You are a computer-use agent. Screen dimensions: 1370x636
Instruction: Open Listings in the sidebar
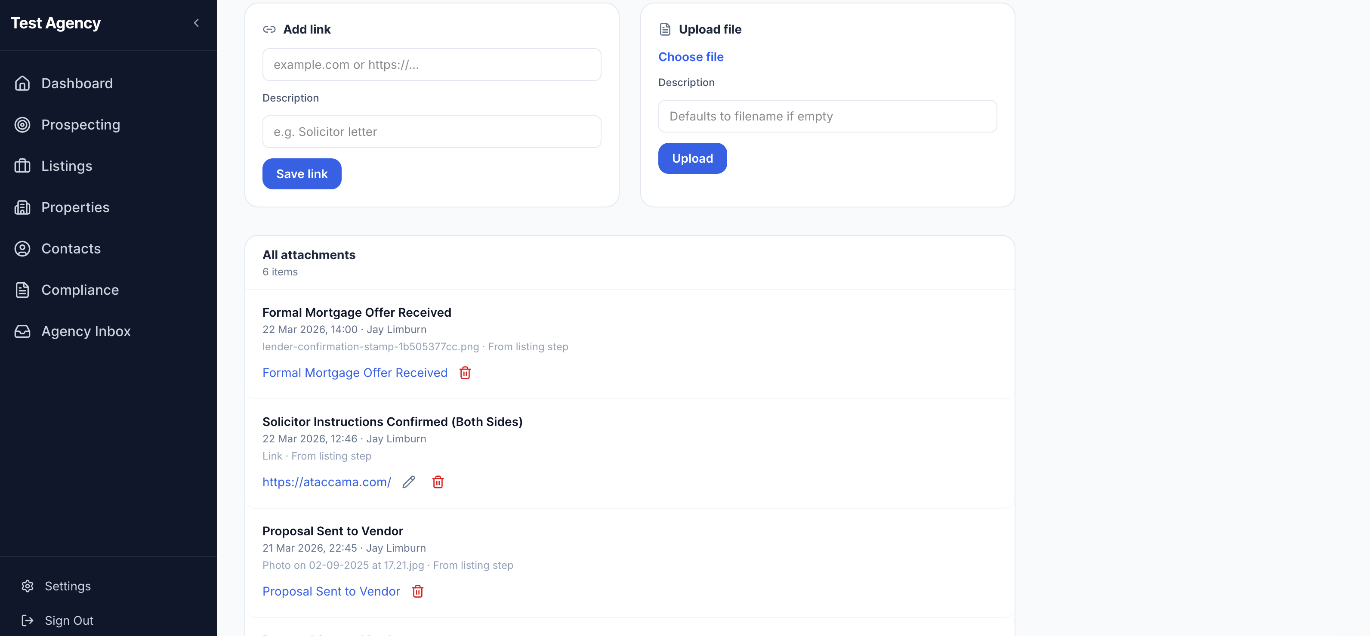click(67, 166)
